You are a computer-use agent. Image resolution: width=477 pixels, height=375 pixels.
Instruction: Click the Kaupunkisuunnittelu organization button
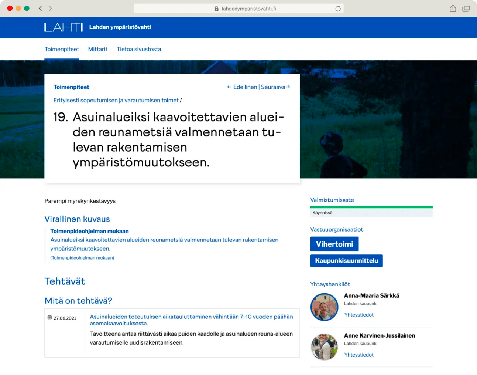[346, 261]
